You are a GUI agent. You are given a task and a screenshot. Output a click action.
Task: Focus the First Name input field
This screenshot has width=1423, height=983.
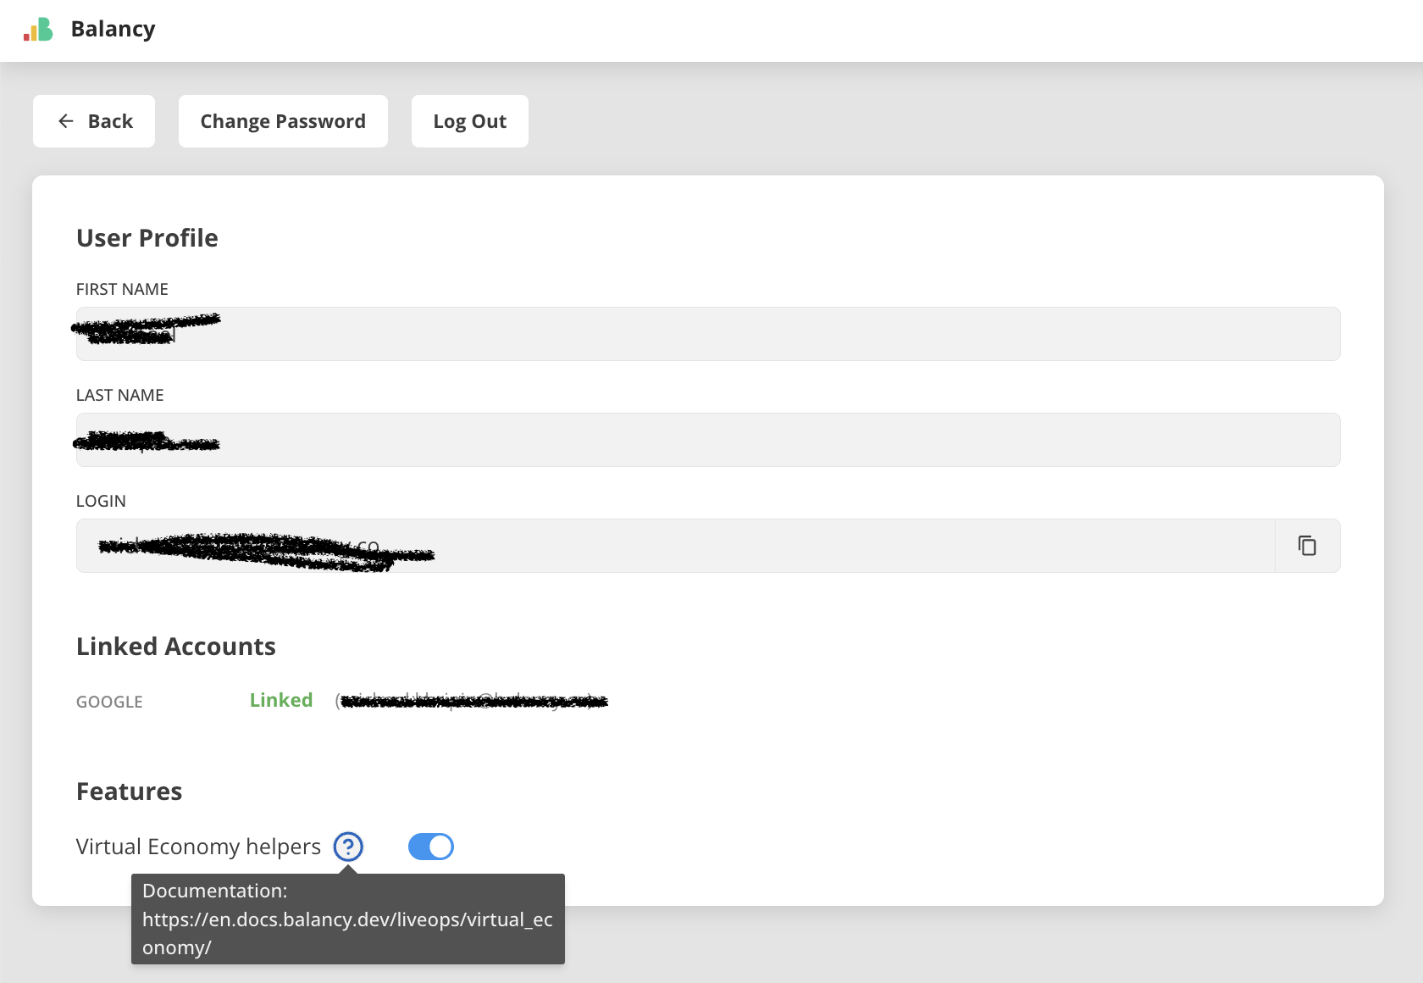(707, 334)
